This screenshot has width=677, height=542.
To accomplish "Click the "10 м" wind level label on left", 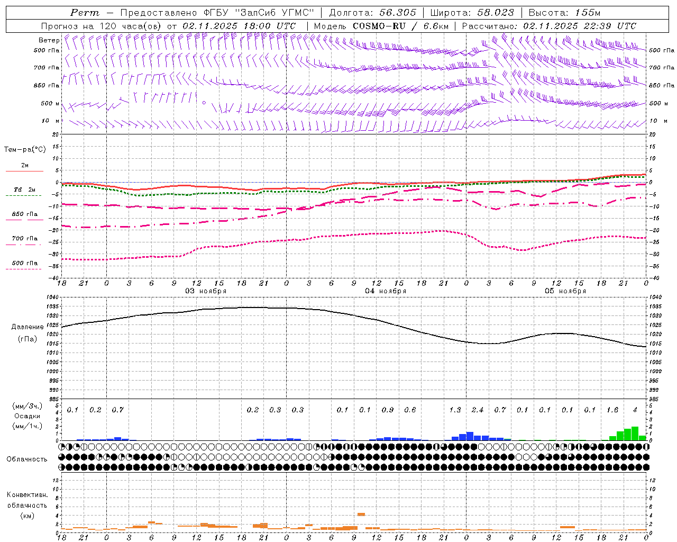I will pyautogui.click(x=50, y=121).
